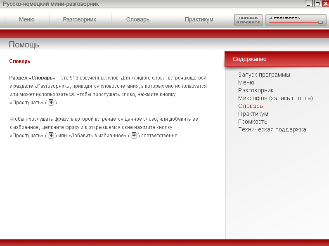
Task: Select red 'Словарь' entry in contents list
Action: click(250, 106)
